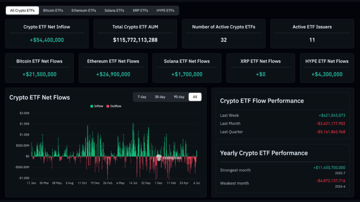Screen dimensions: 360x202
Task: Click the Ethereum ETF Net Flows value +$26,900,000
Action: pyautogui.click(x=113, y=74)
